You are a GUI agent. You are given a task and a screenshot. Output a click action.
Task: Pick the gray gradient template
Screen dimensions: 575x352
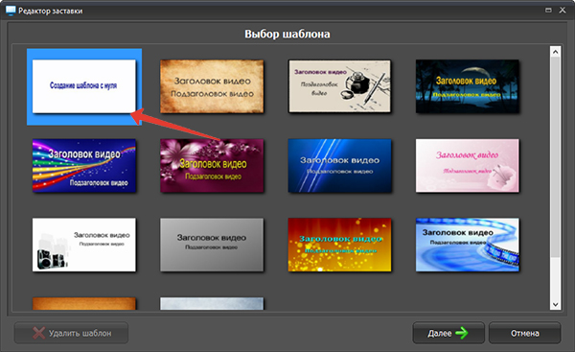212,245
